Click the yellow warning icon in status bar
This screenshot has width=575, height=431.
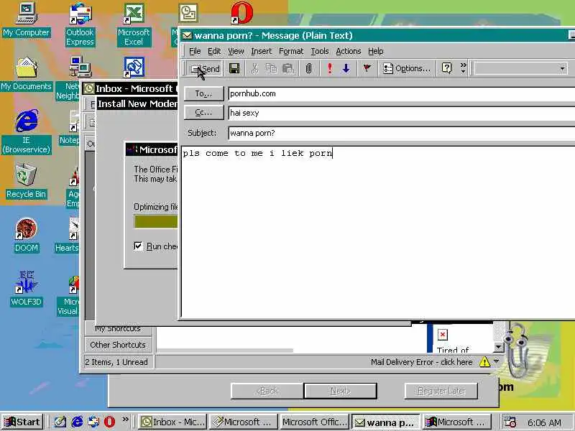point(484,362)
